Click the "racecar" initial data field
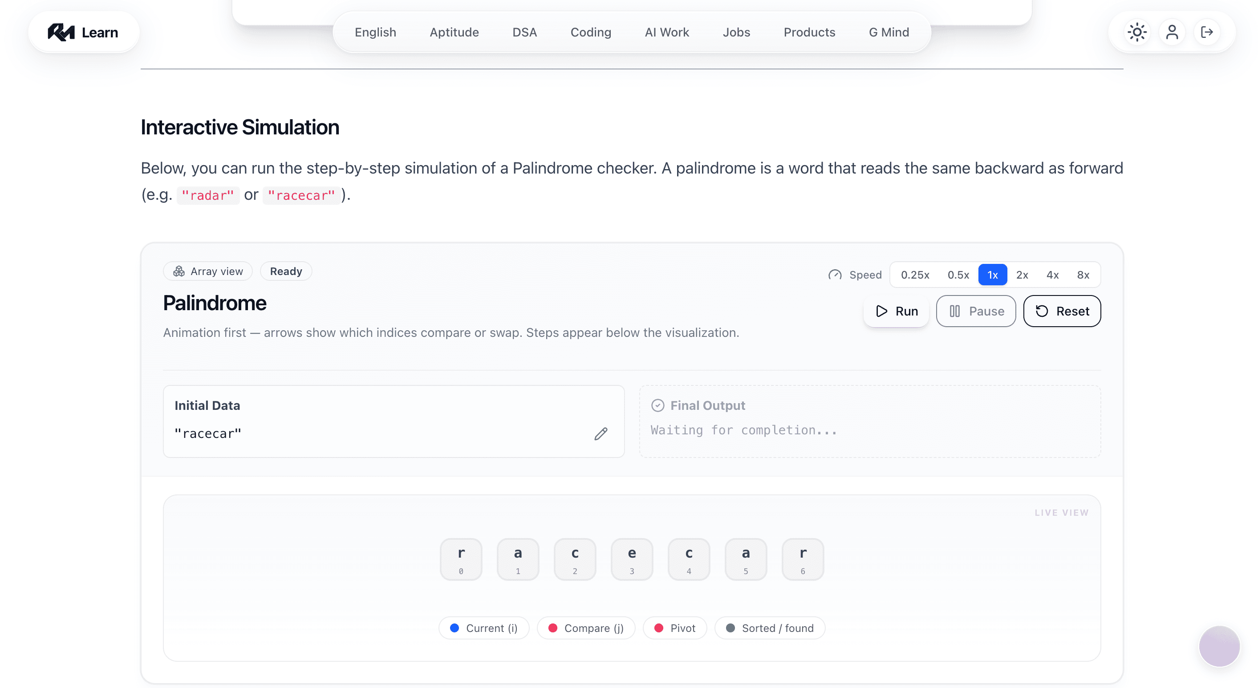This screenshot has width=1258, height=688. [x=394, y=421]
